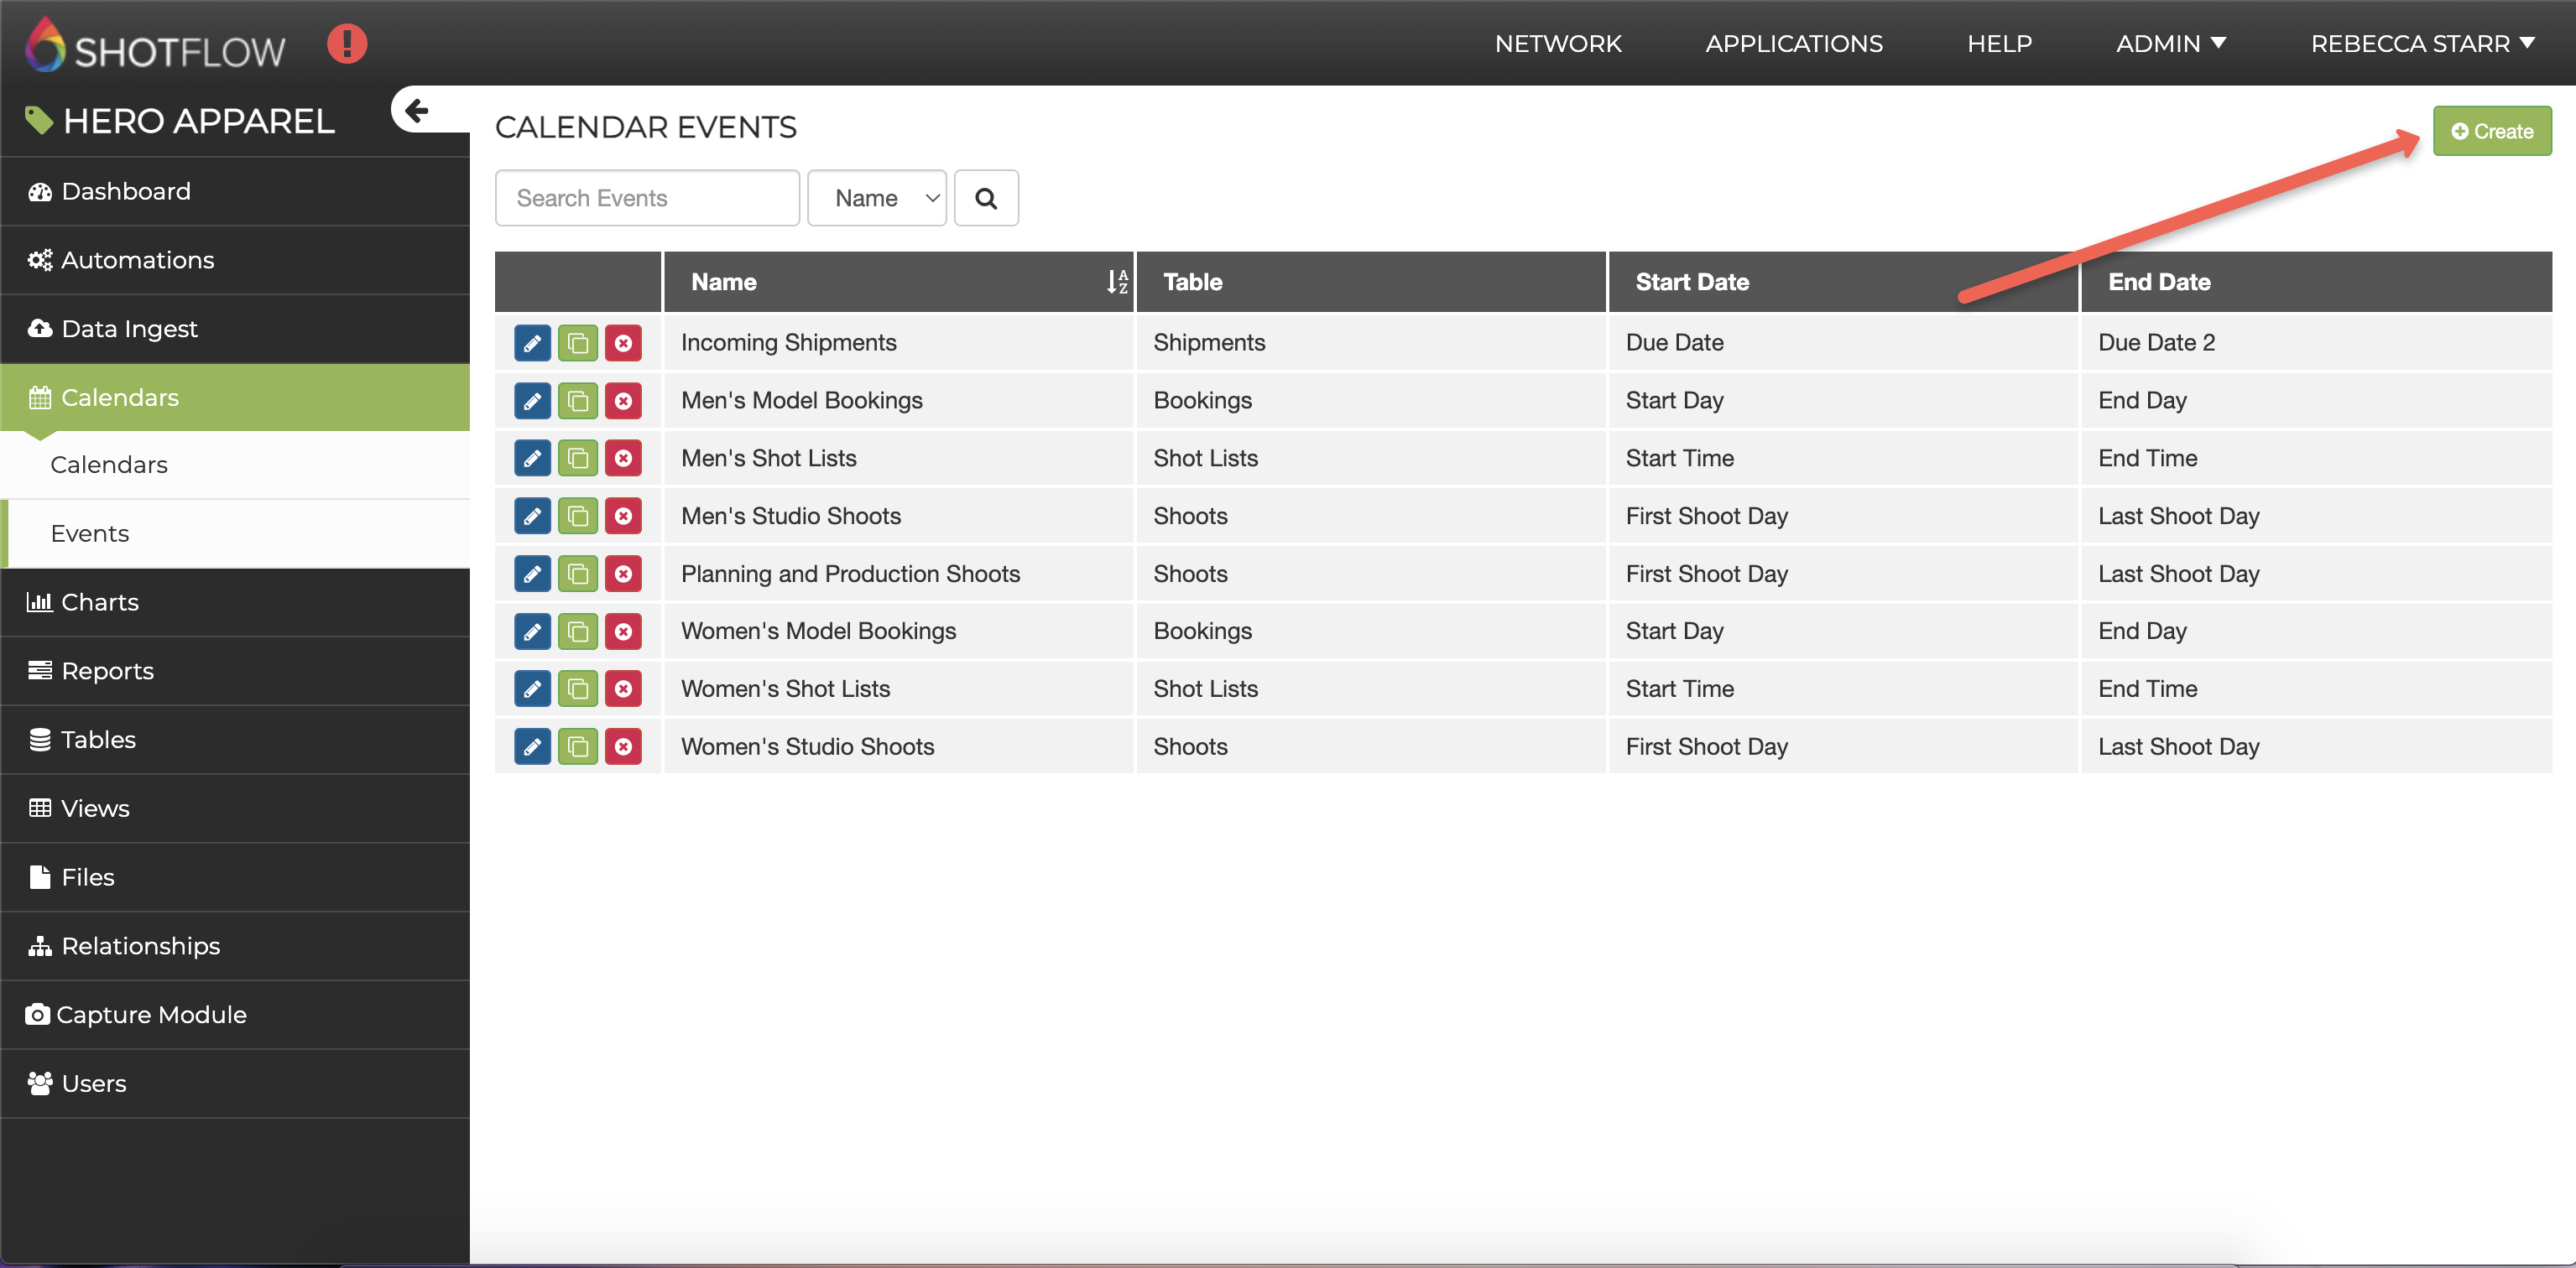Go to Capture Module in sidebar
Screen dimensions: 2576x1268
click(151, 1014)
